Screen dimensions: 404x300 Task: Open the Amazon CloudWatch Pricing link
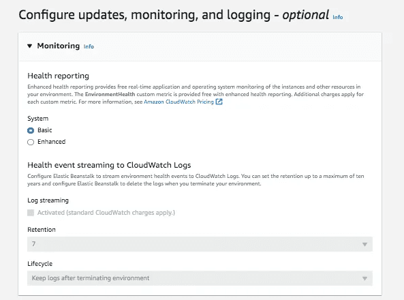click(178, 102)
